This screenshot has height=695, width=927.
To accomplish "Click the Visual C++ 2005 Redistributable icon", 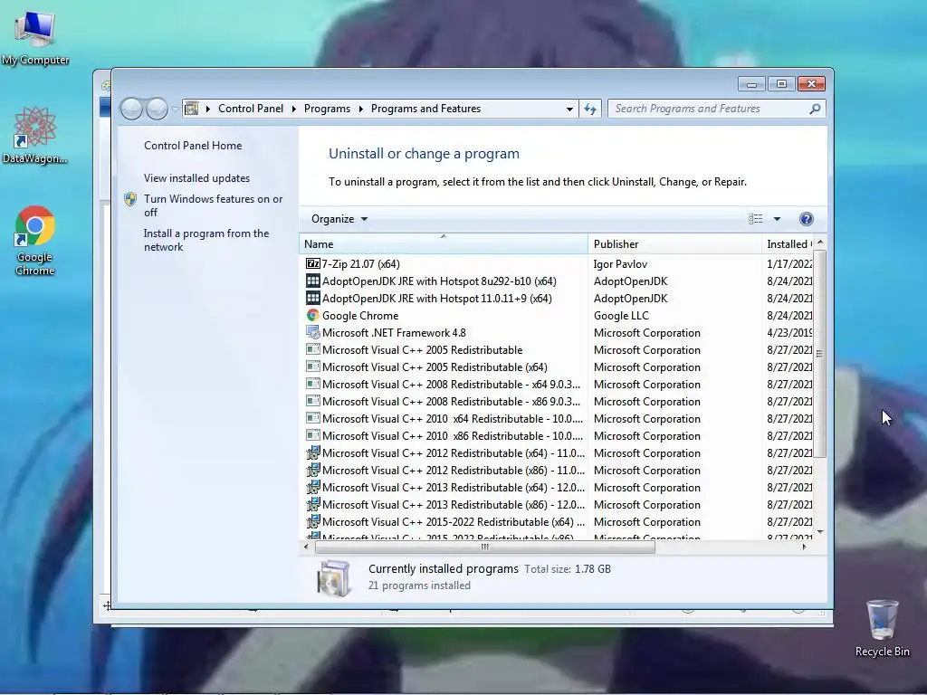I will tap(312, 349).
